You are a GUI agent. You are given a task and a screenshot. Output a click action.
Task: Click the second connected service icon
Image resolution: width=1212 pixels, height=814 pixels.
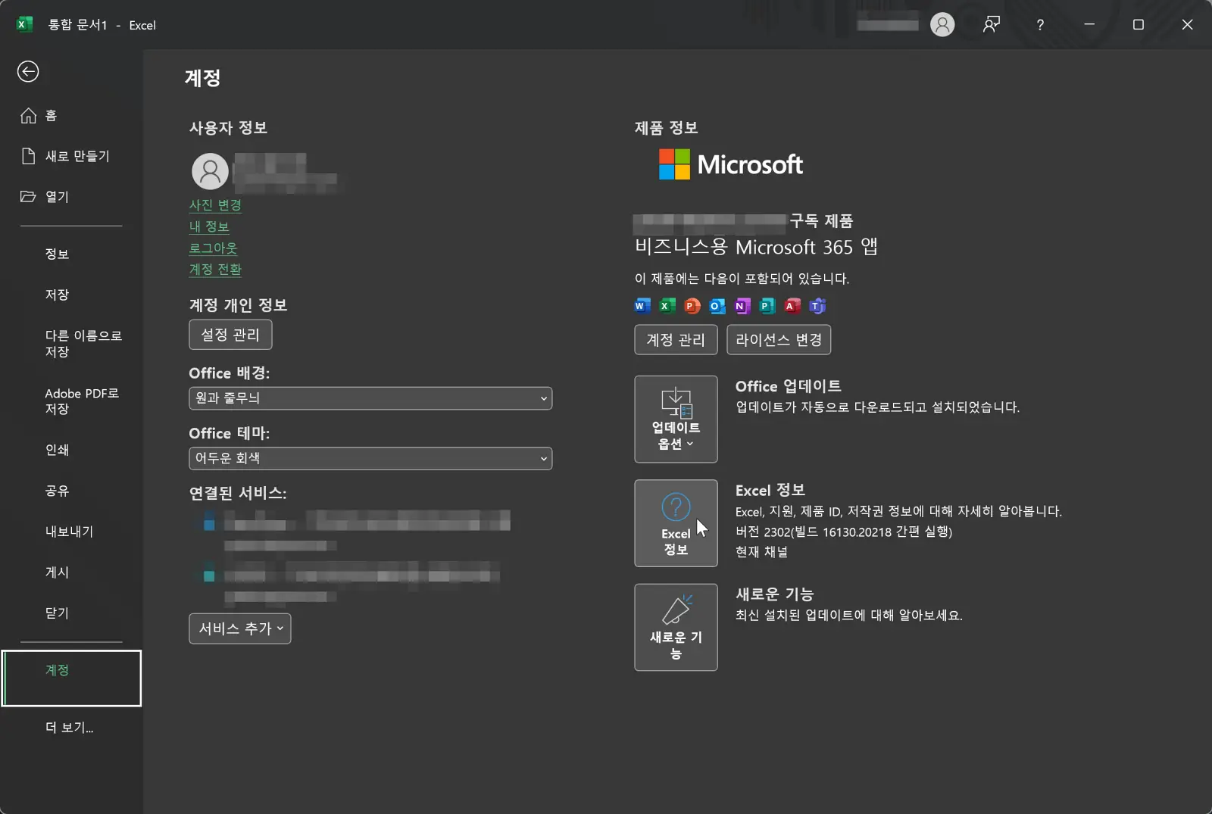pos(209,575)
